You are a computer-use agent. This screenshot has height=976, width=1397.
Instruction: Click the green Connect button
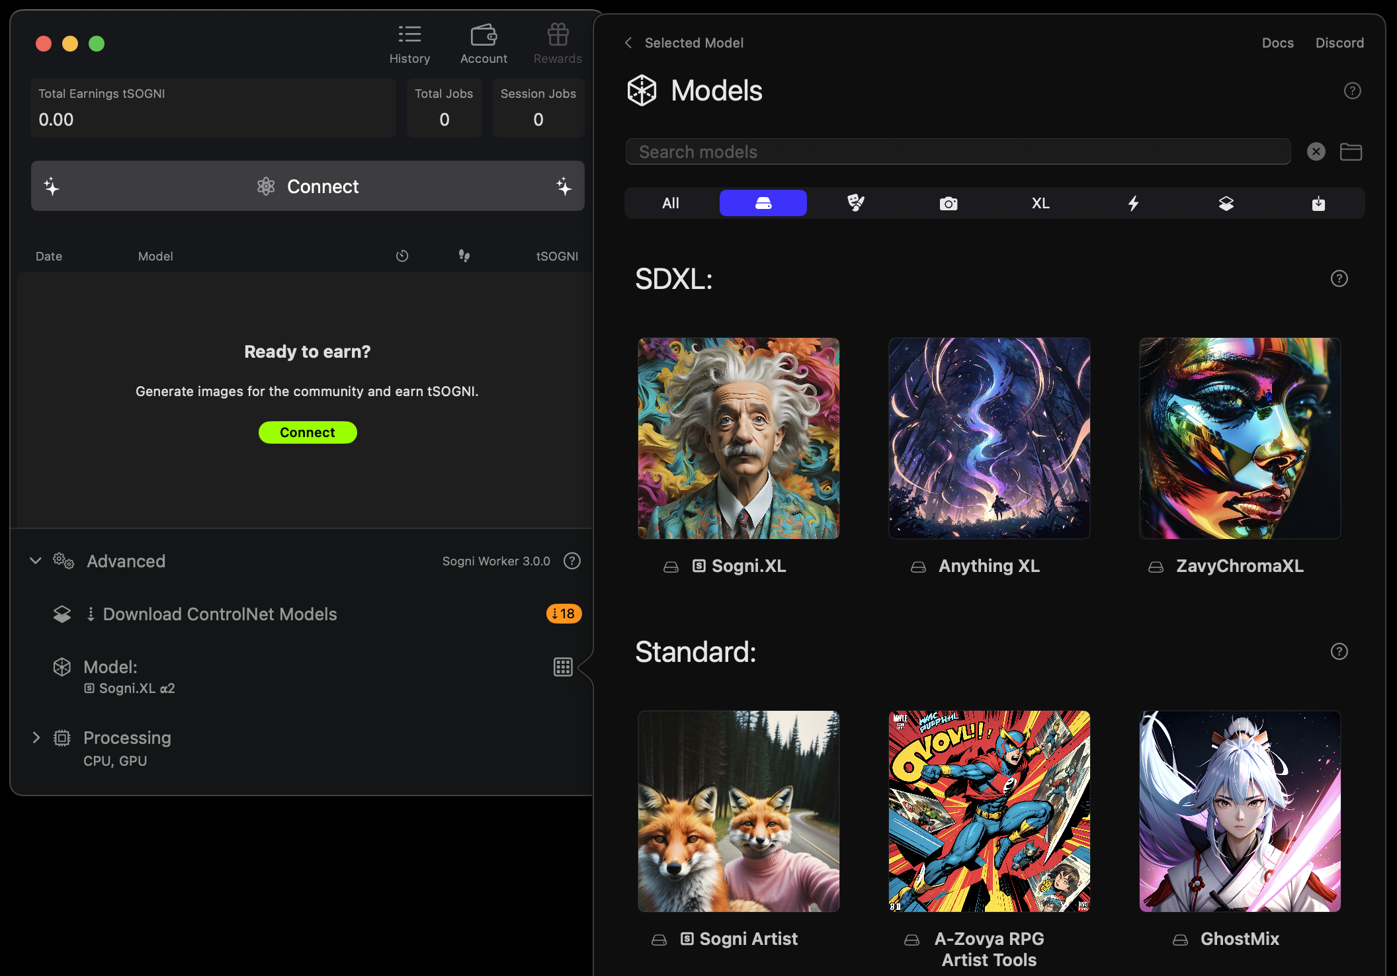pos(308,432)
